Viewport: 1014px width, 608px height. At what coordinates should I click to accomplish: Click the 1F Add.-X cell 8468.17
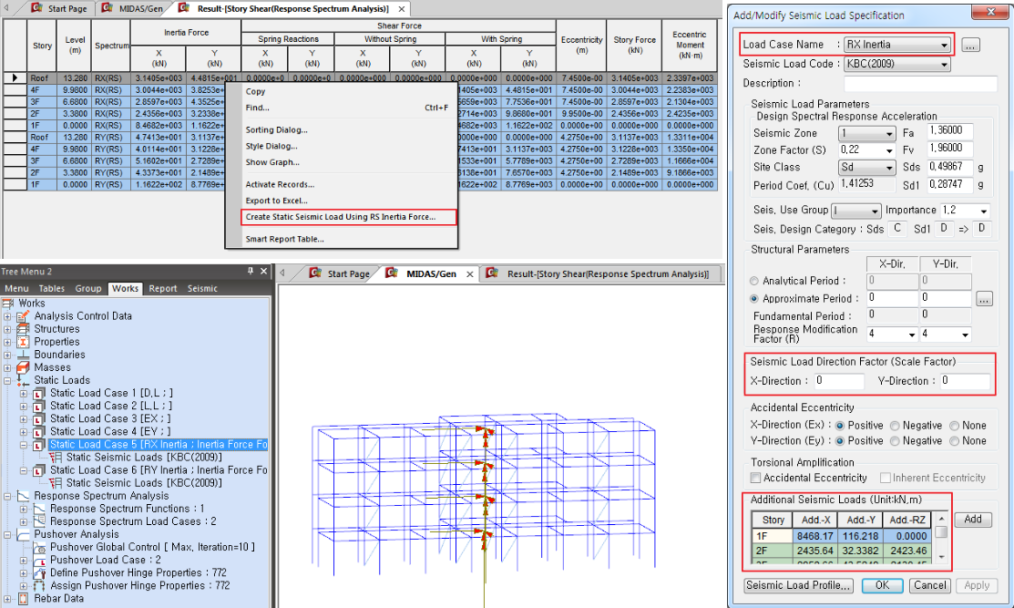click(x=814, y=536)
